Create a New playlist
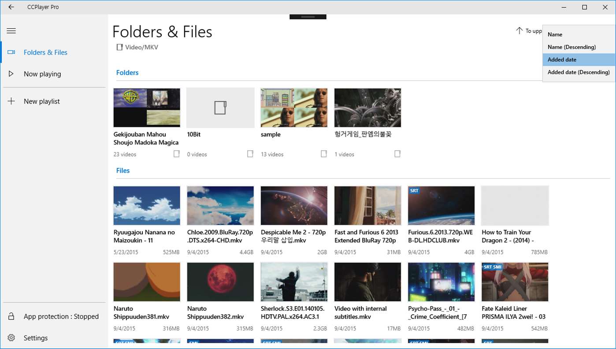 pyautogui.click(x=42, y=101)
